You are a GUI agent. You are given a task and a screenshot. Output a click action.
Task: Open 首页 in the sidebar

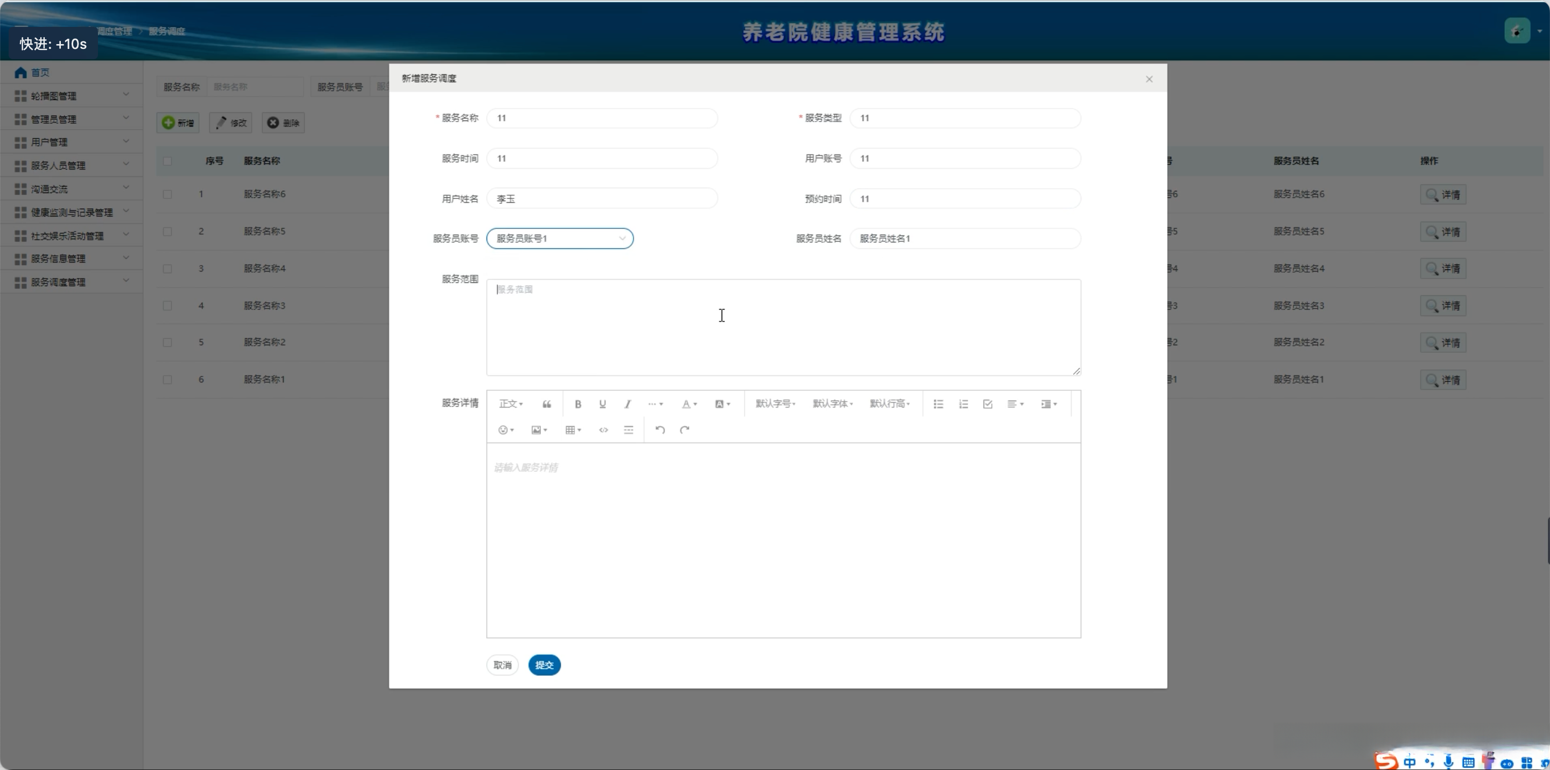click(40, 73)
